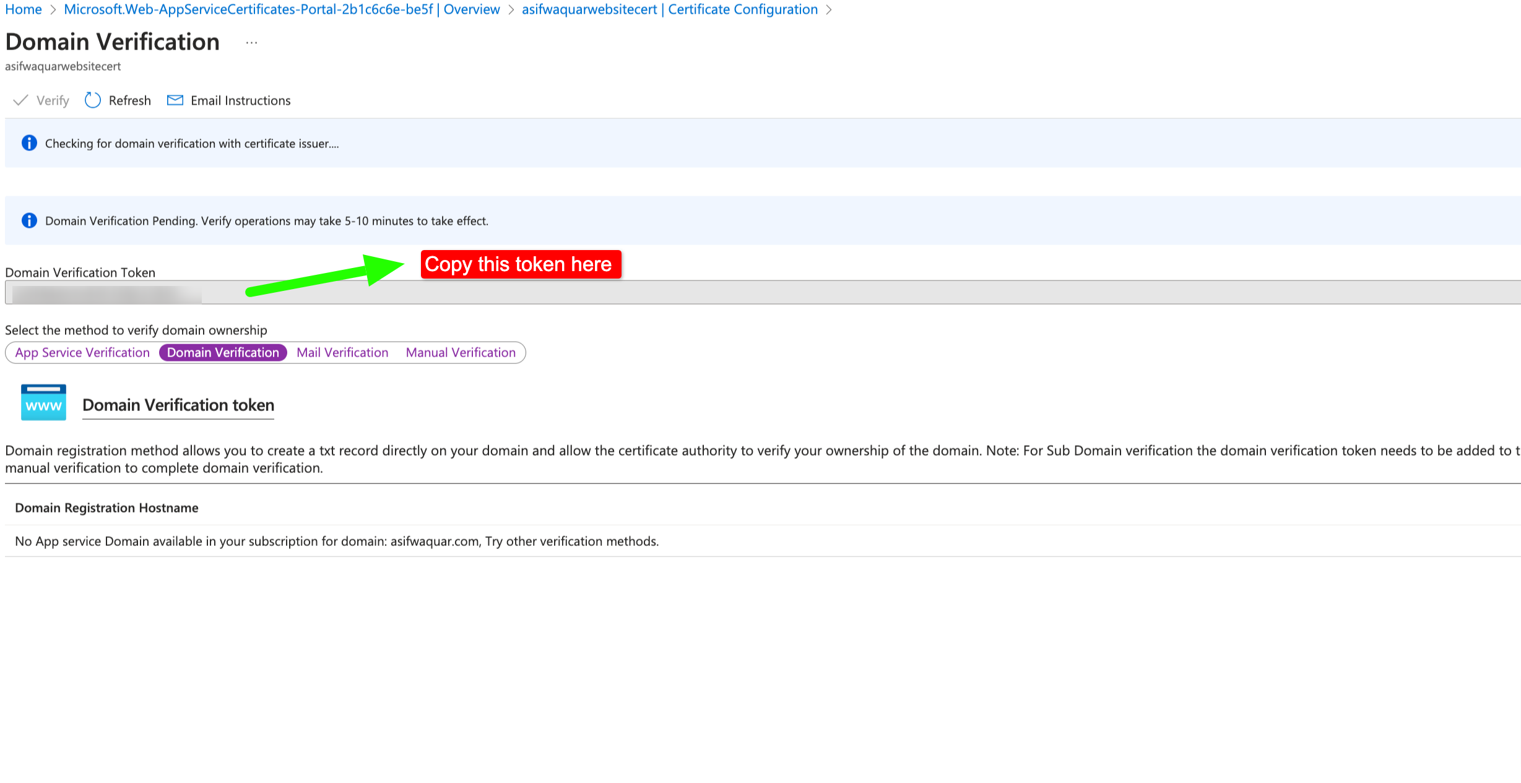Select Domain Verification method pill
This screenshot has width=1521, height=783.
(x=223, y=352)
